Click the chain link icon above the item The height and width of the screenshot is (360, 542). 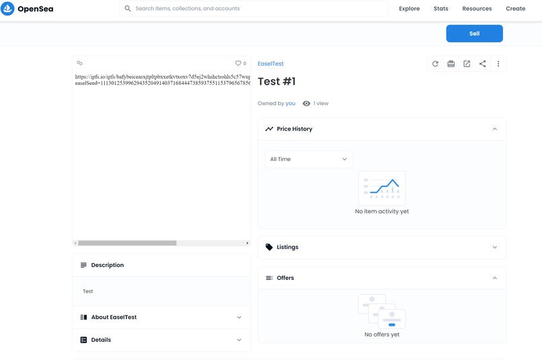click(79, 63)
